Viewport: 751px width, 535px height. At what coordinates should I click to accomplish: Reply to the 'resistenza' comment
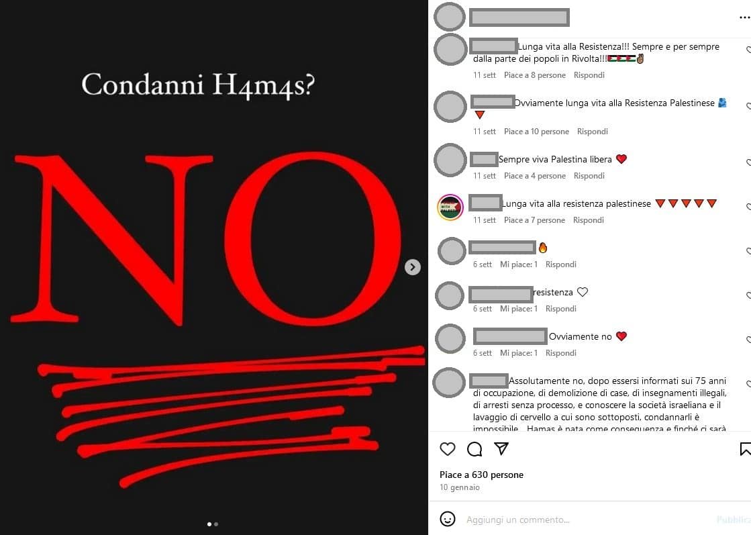[561, 309]
